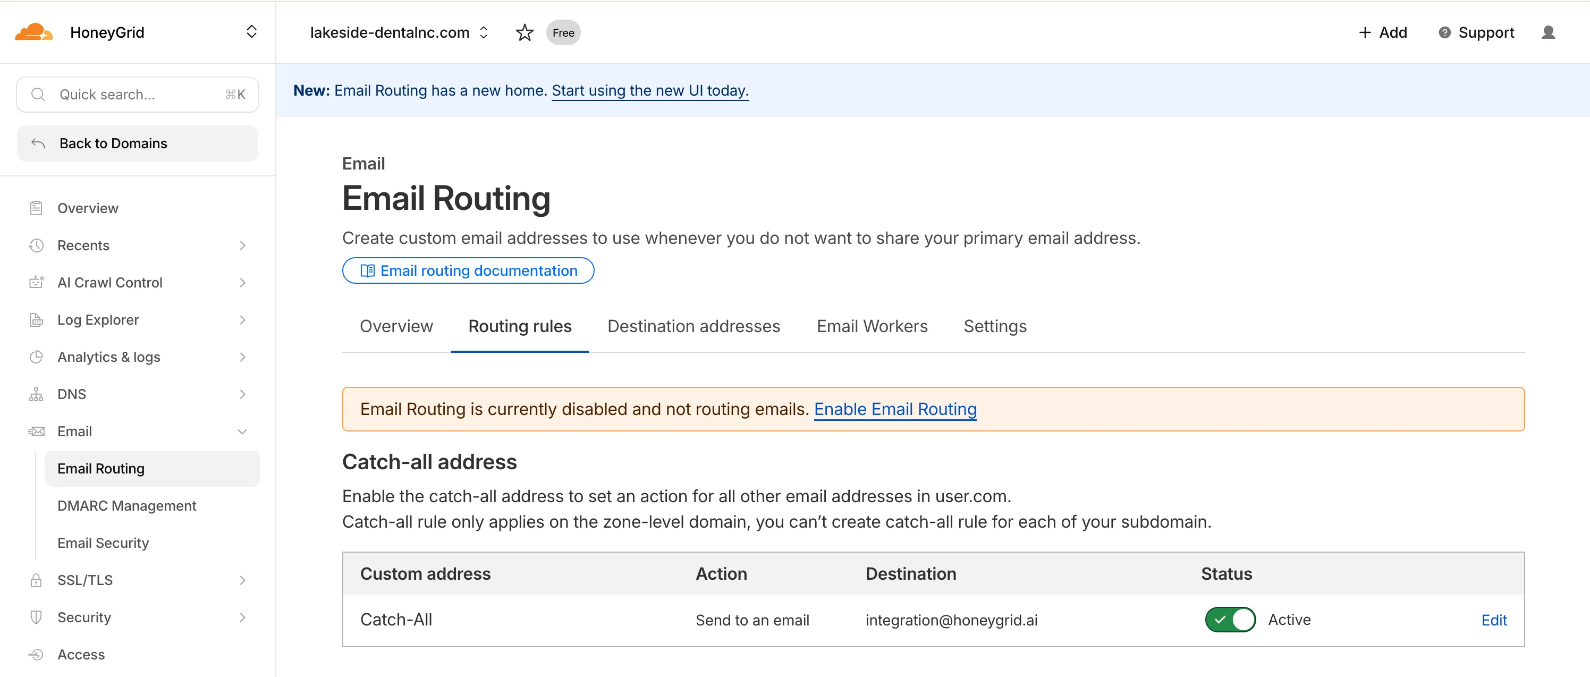Image resolution: width=1590 pixels, height=677 pixels.
Task: Open the Email Workers tab
Action: tap(872, 326)
